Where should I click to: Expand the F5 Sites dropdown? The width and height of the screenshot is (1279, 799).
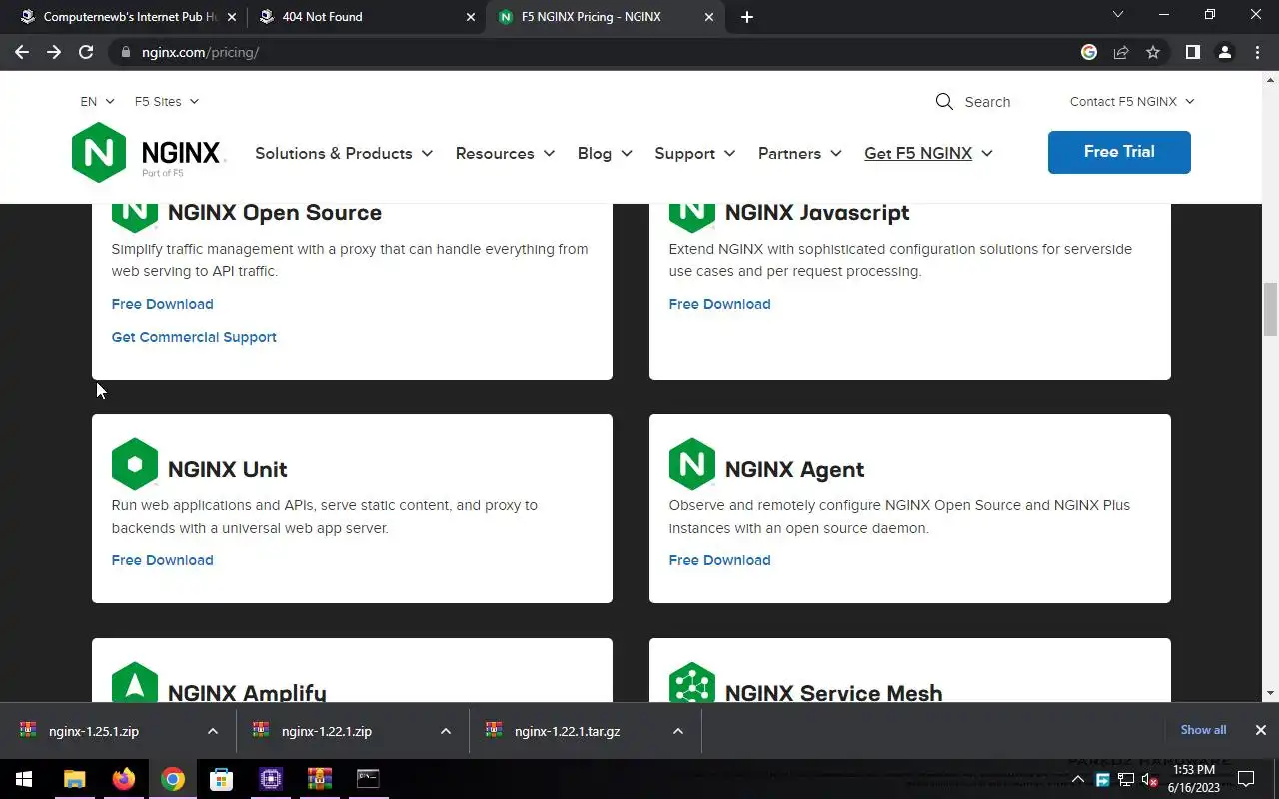pos(167,101)
